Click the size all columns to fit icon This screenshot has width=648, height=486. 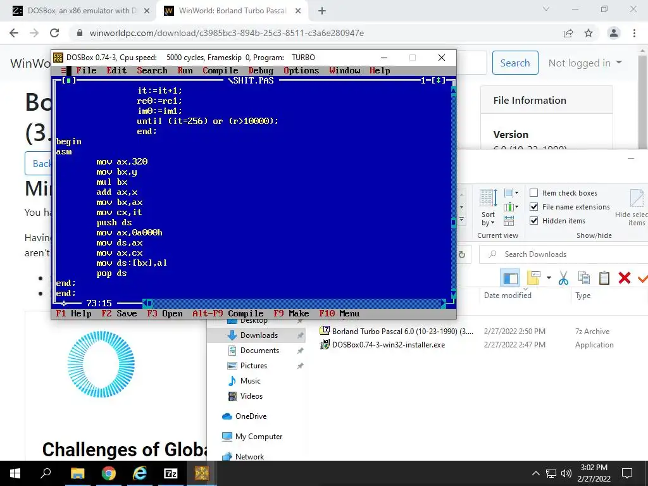(x=509, y=221)
